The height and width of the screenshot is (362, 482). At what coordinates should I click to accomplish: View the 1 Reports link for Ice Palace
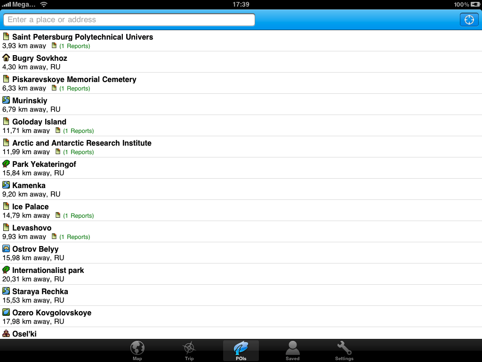pyautogui.click(x=78, y=216)
